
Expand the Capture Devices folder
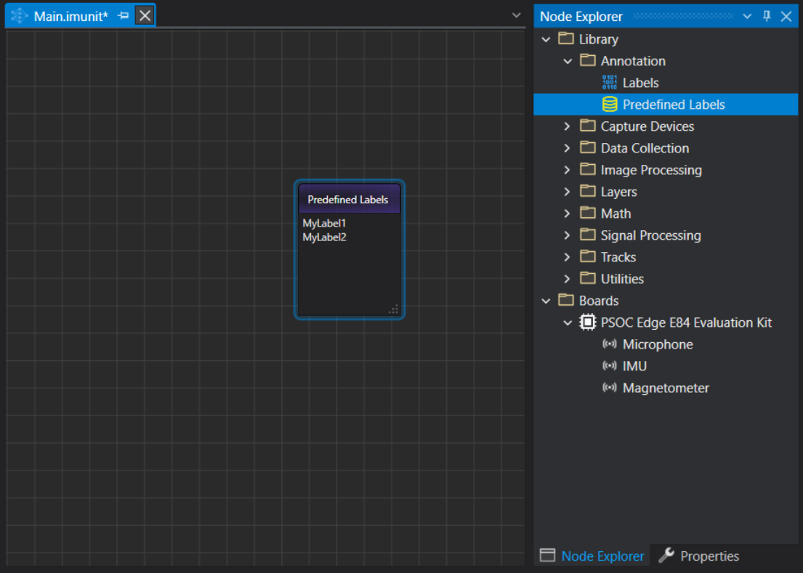[x=568, y=126]
